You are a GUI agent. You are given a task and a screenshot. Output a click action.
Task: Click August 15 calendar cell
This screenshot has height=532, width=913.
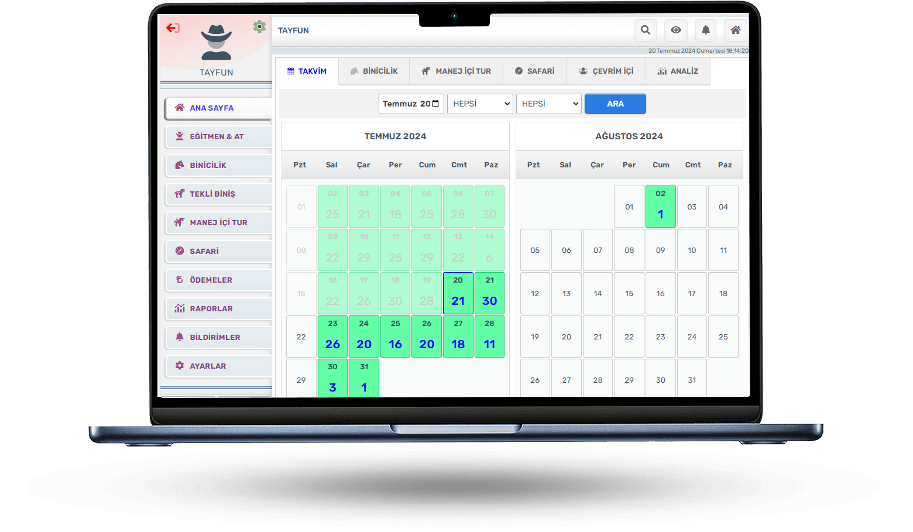(629, 293)
